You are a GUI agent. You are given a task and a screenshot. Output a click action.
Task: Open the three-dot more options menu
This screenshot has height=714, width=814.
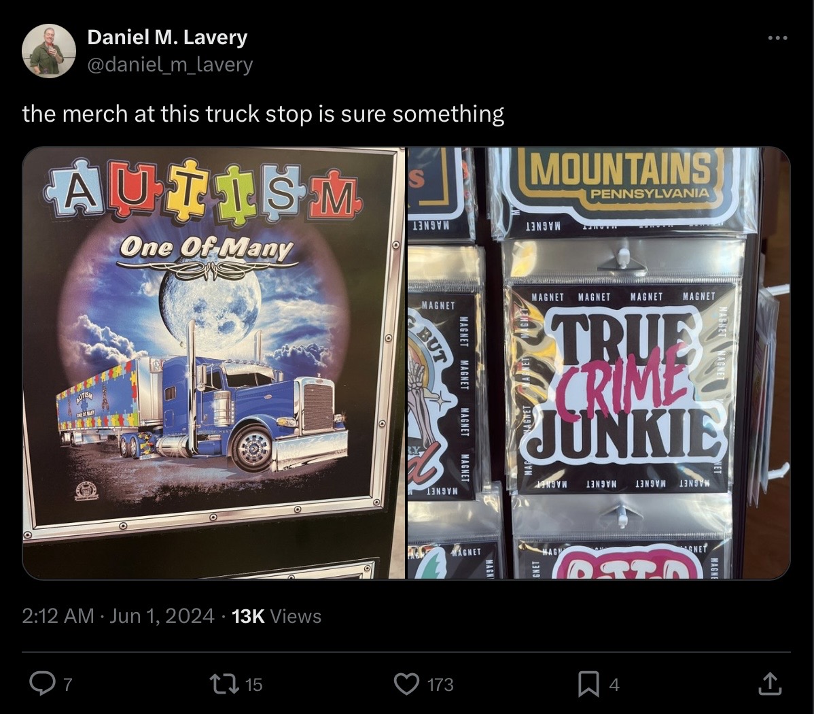coord(778,37)
